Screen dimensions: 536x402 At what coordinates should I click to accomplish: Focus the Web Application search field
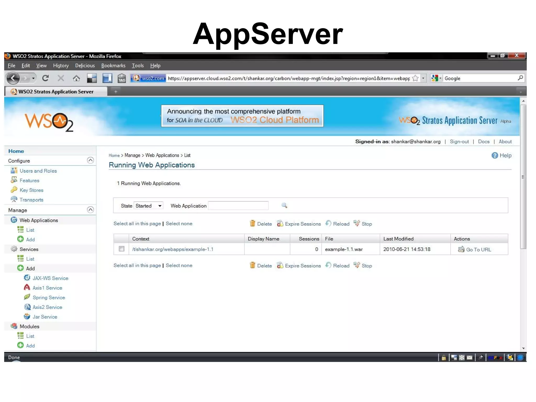(238, 206)
